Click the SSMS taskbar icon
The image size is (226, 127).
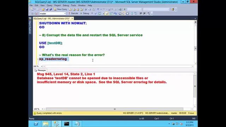point(56,124)
